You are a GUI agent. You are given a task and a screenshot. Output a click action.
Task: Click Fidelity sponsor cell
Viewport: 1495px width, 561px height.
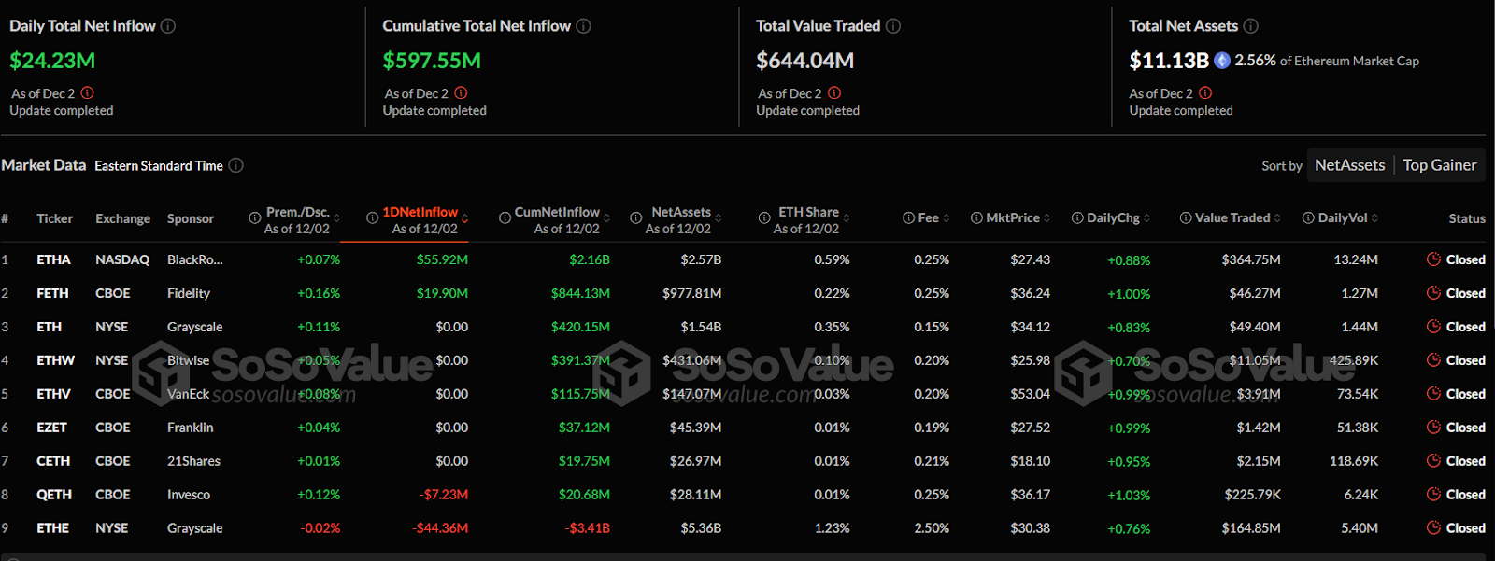[189, 293]
